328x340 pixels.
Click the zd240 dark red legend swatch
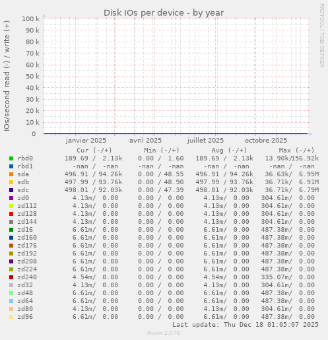[11, 277]
